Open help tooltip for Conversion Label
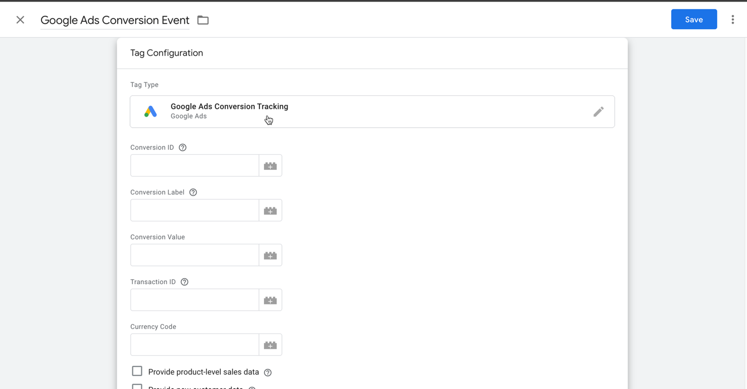Image resolution: width=747 pixels, height=389 pixels. [193, 192]
